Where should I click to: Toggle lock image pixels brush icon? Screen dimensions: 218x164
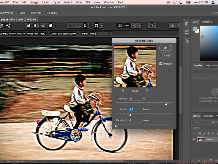coord(204,133)
